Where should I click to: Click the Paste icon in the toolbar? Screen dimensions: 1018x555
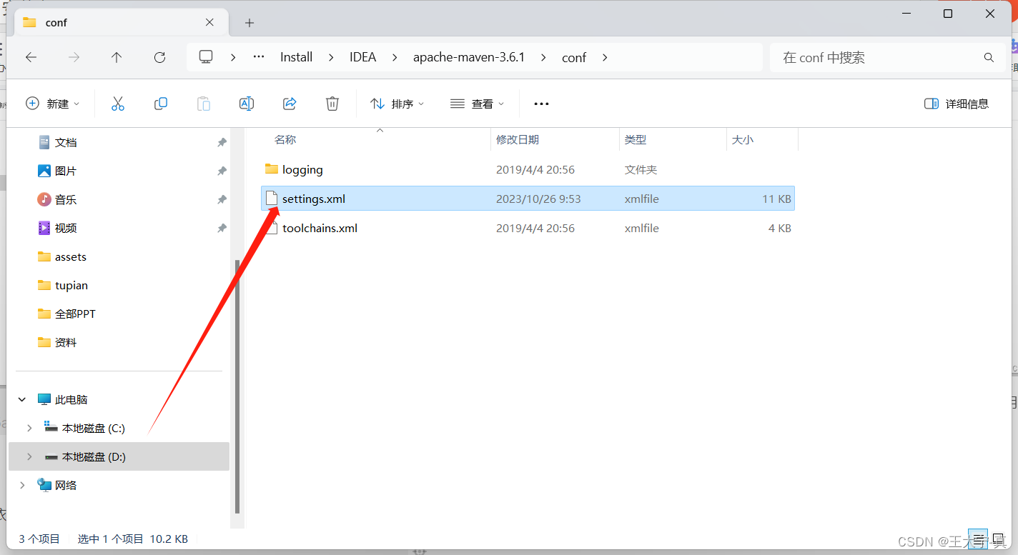[204, 104]
